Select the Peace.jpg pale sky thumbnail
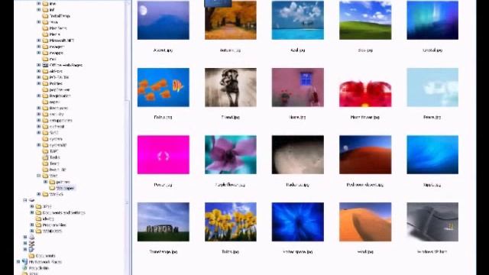This screenshot has width=489, height=275. (432, 87)
